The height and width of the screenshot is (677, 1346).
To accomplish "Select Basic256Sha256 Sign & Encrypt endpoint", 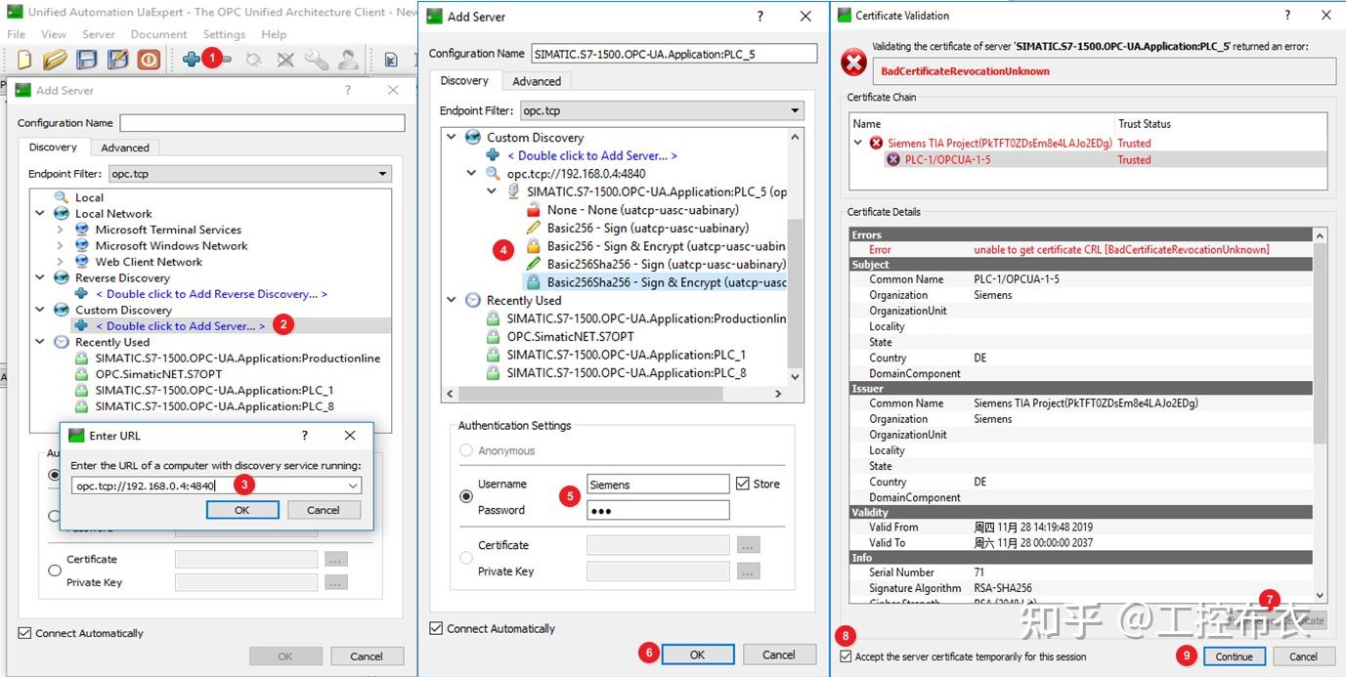I will (655, 282).
